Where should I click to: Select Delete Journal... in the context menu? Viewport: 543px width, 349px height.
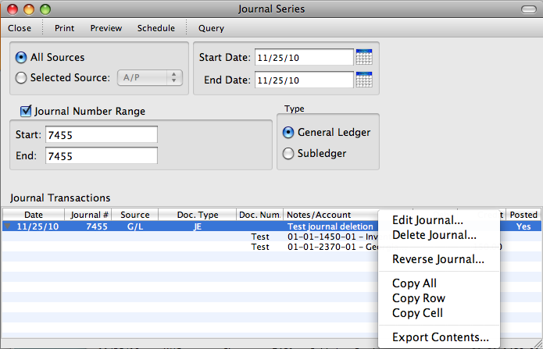point(434,235)
